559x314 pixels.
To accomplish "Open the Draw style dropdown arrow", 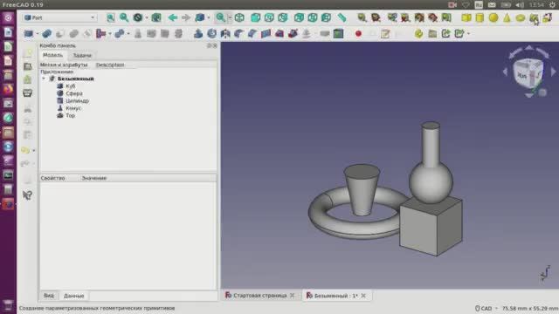I will tap(147, 17).
